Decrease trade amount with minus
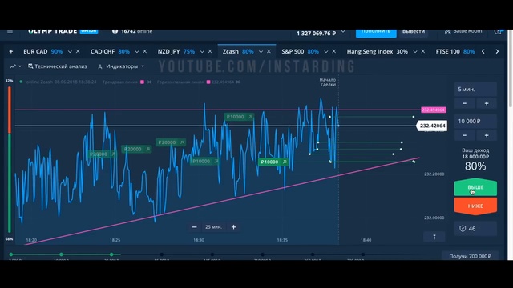 [465, 135]
